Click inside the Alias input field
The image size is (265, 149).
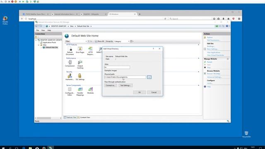point(117,67)
